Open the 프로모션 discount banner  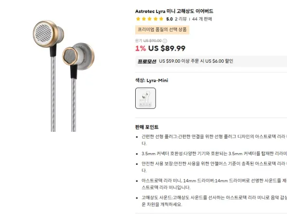tap(211, 61)
